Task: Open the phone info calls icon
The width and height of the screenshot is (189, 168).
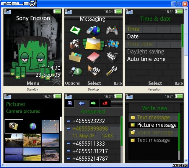Action: [x=75, y=71]
